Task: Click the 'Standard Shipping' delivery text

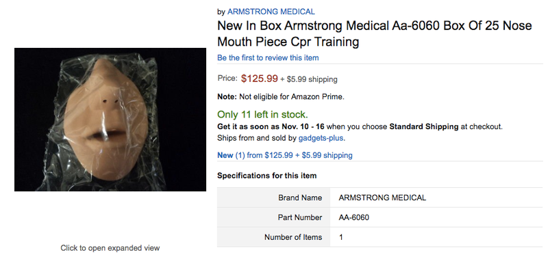Action: click(x=423, y=126)
